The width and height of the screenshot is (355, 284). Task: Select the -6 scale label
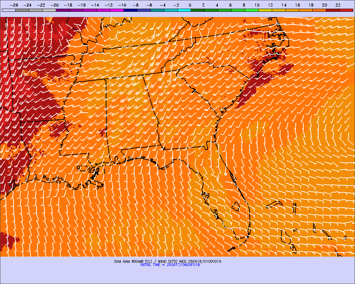tap(149, 5)
